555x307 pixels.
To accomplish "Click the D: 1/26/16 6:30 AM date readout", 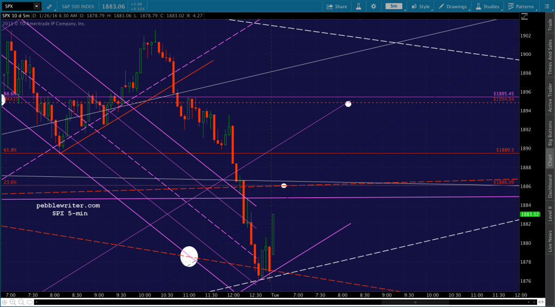I will 55,16.
